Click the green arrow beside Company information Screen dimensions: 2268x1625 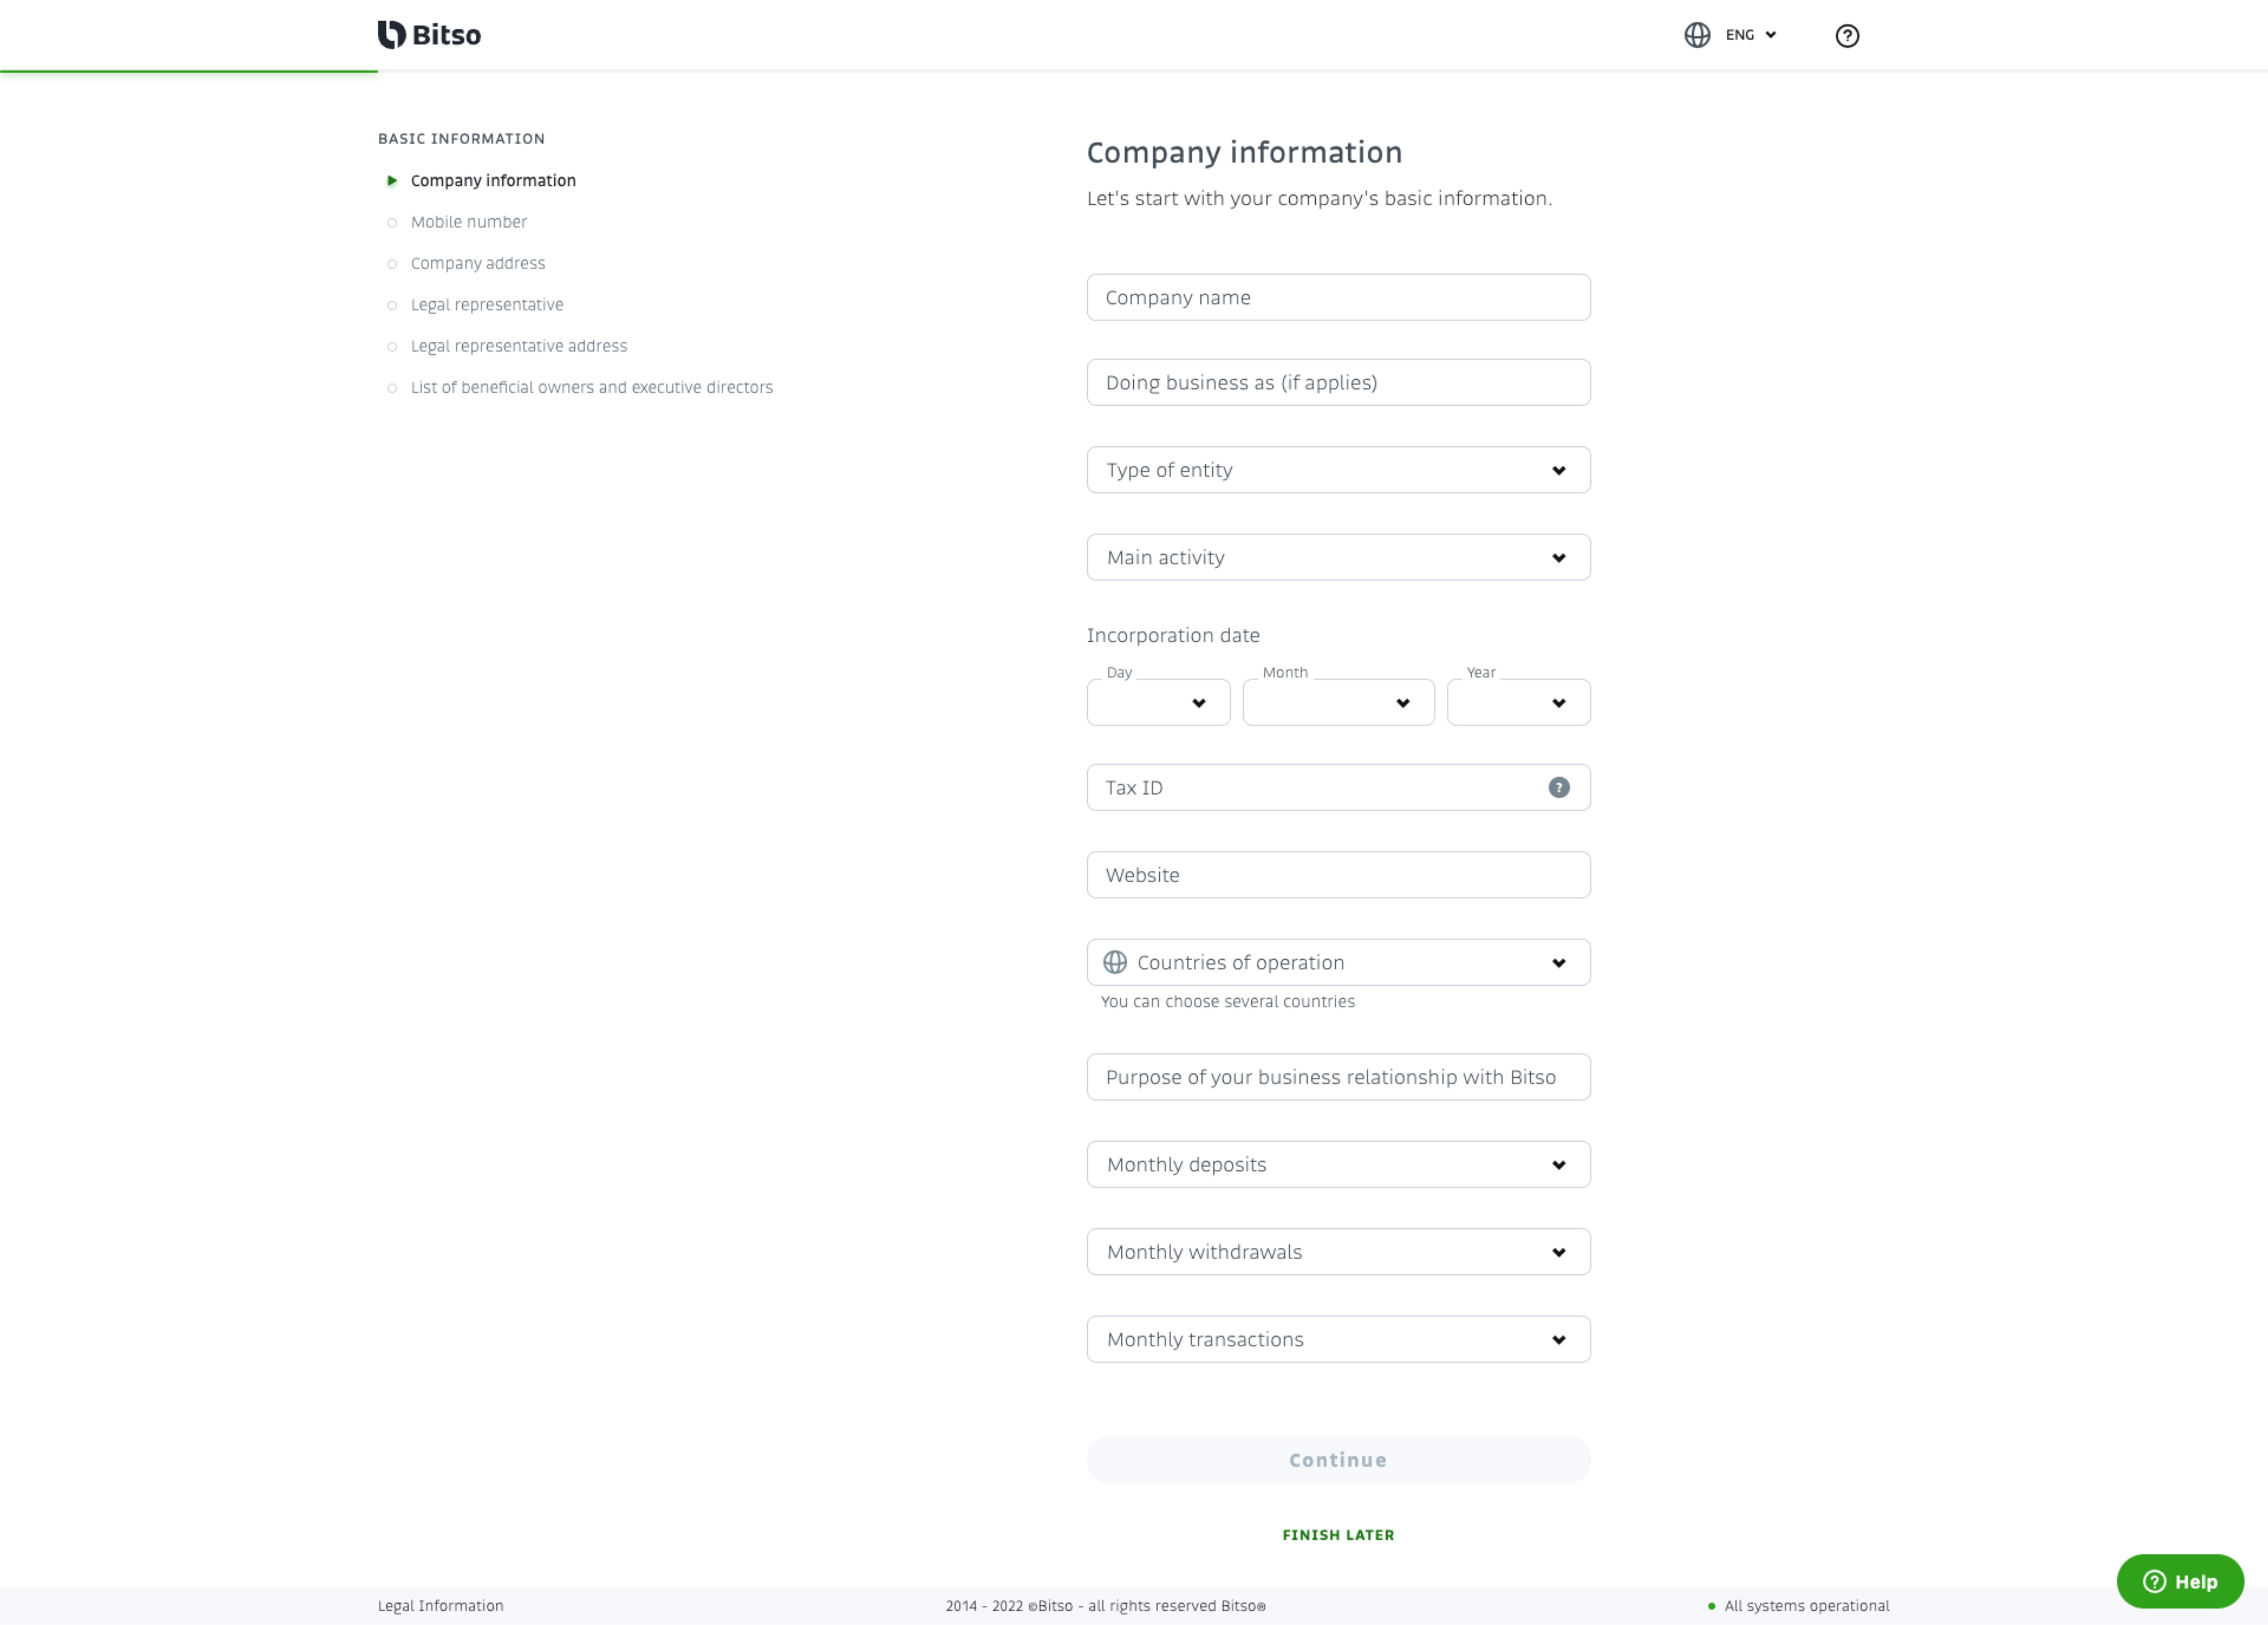(392, 181)
